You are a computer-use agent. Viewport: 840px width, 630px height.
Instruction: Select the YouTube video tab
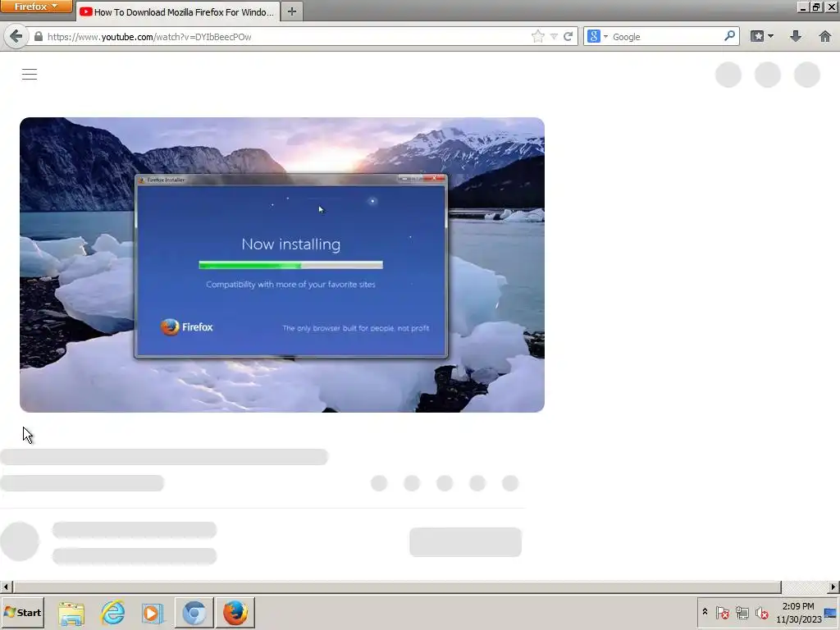pyautogui.click(x=177, y=11)
